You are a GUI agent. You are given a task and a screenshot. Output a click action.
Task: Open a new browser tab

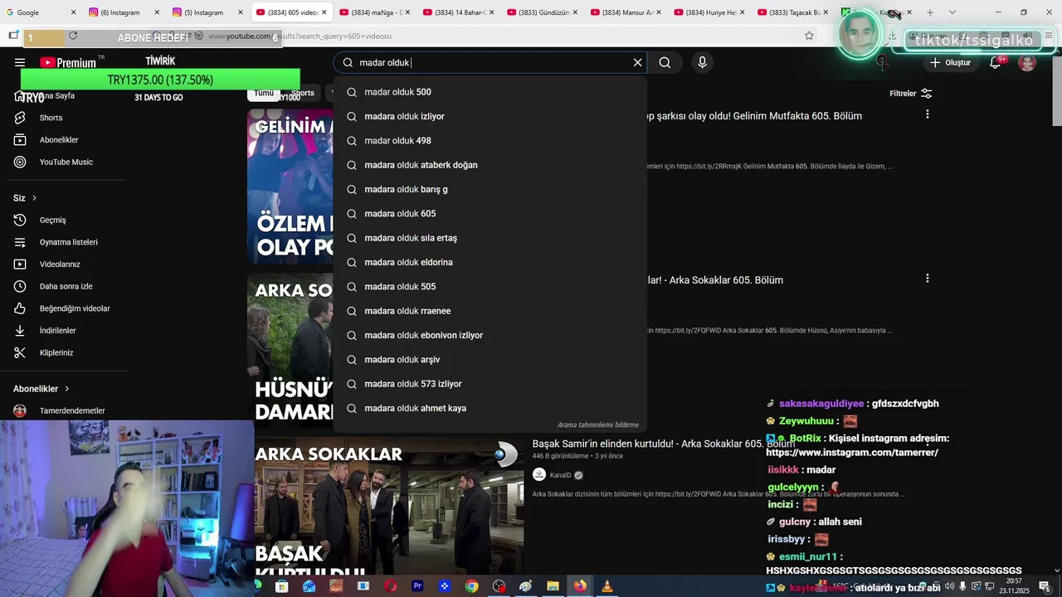[930, 12]
